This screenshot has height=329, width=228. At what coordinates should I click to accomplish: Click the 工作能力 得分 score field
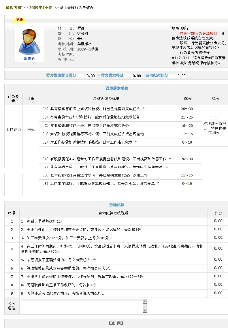click(214, 118)
